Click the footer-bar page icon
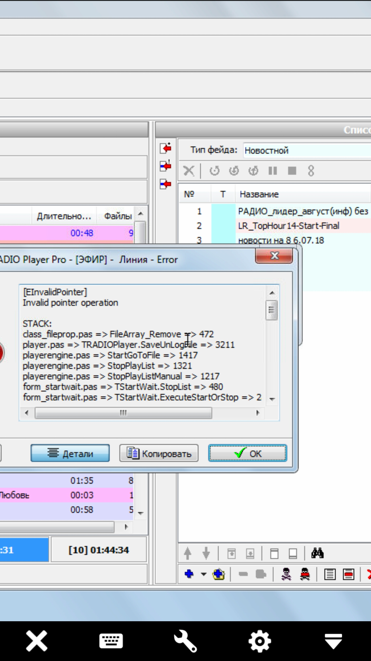371x661 pixels. coord(293,554)
